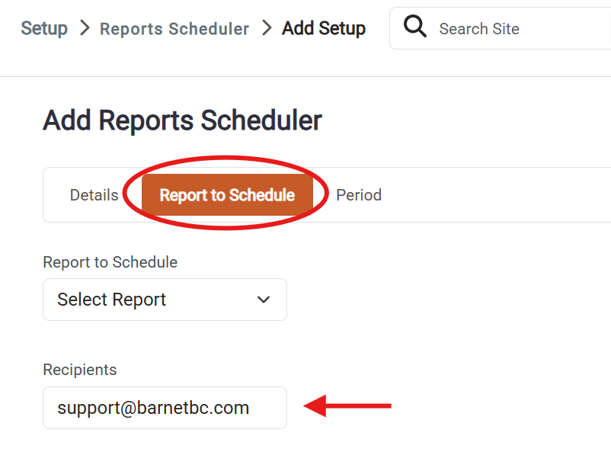Open the Reports Scheduler breadcrumb link
Image resolution: width=611 pixels, height=465 pixels.
(174, 29)
